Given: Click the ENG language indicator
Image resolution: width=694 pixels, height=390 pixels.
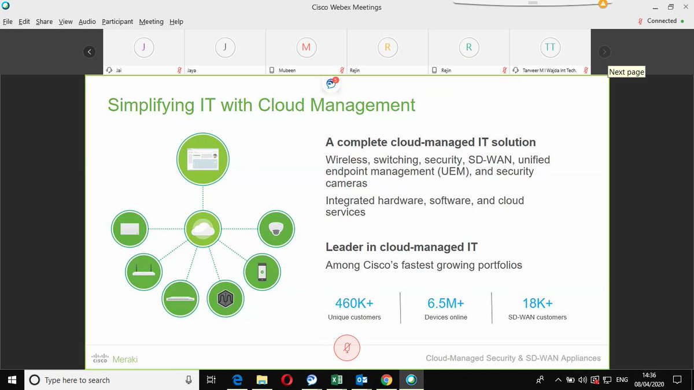Looking at the screenshot, I should (622, 380).
